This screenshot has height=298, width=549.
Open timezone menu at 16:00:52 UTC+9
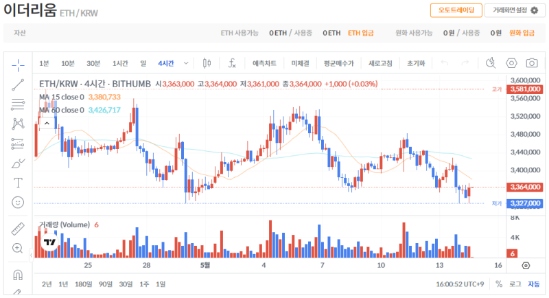pos(460,284)
